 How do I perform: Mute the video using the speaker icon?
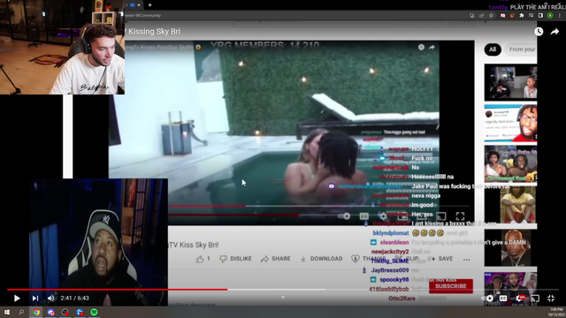pyautogui.click(x=51, y=299)
